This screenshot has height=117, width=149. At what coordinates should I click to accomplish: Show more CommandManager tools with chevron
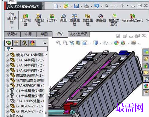[x=147, y=20]
